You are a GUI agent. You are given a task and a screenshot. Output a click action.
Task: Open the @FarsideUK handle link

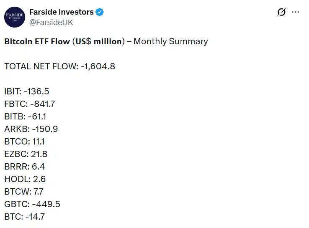(x=51, y=23)
